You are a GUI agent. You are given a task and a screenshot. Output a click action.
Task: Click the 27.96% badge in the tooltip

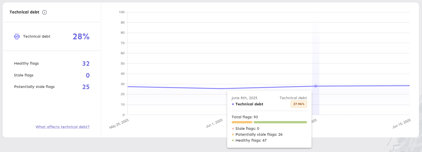pyautogui.click(x=299, y=104)
